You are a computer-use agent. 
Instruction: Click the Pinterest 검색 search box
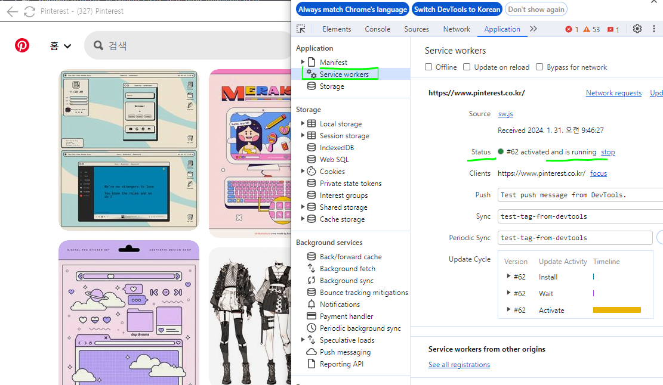pyautogui.click(x=188, y=45)
